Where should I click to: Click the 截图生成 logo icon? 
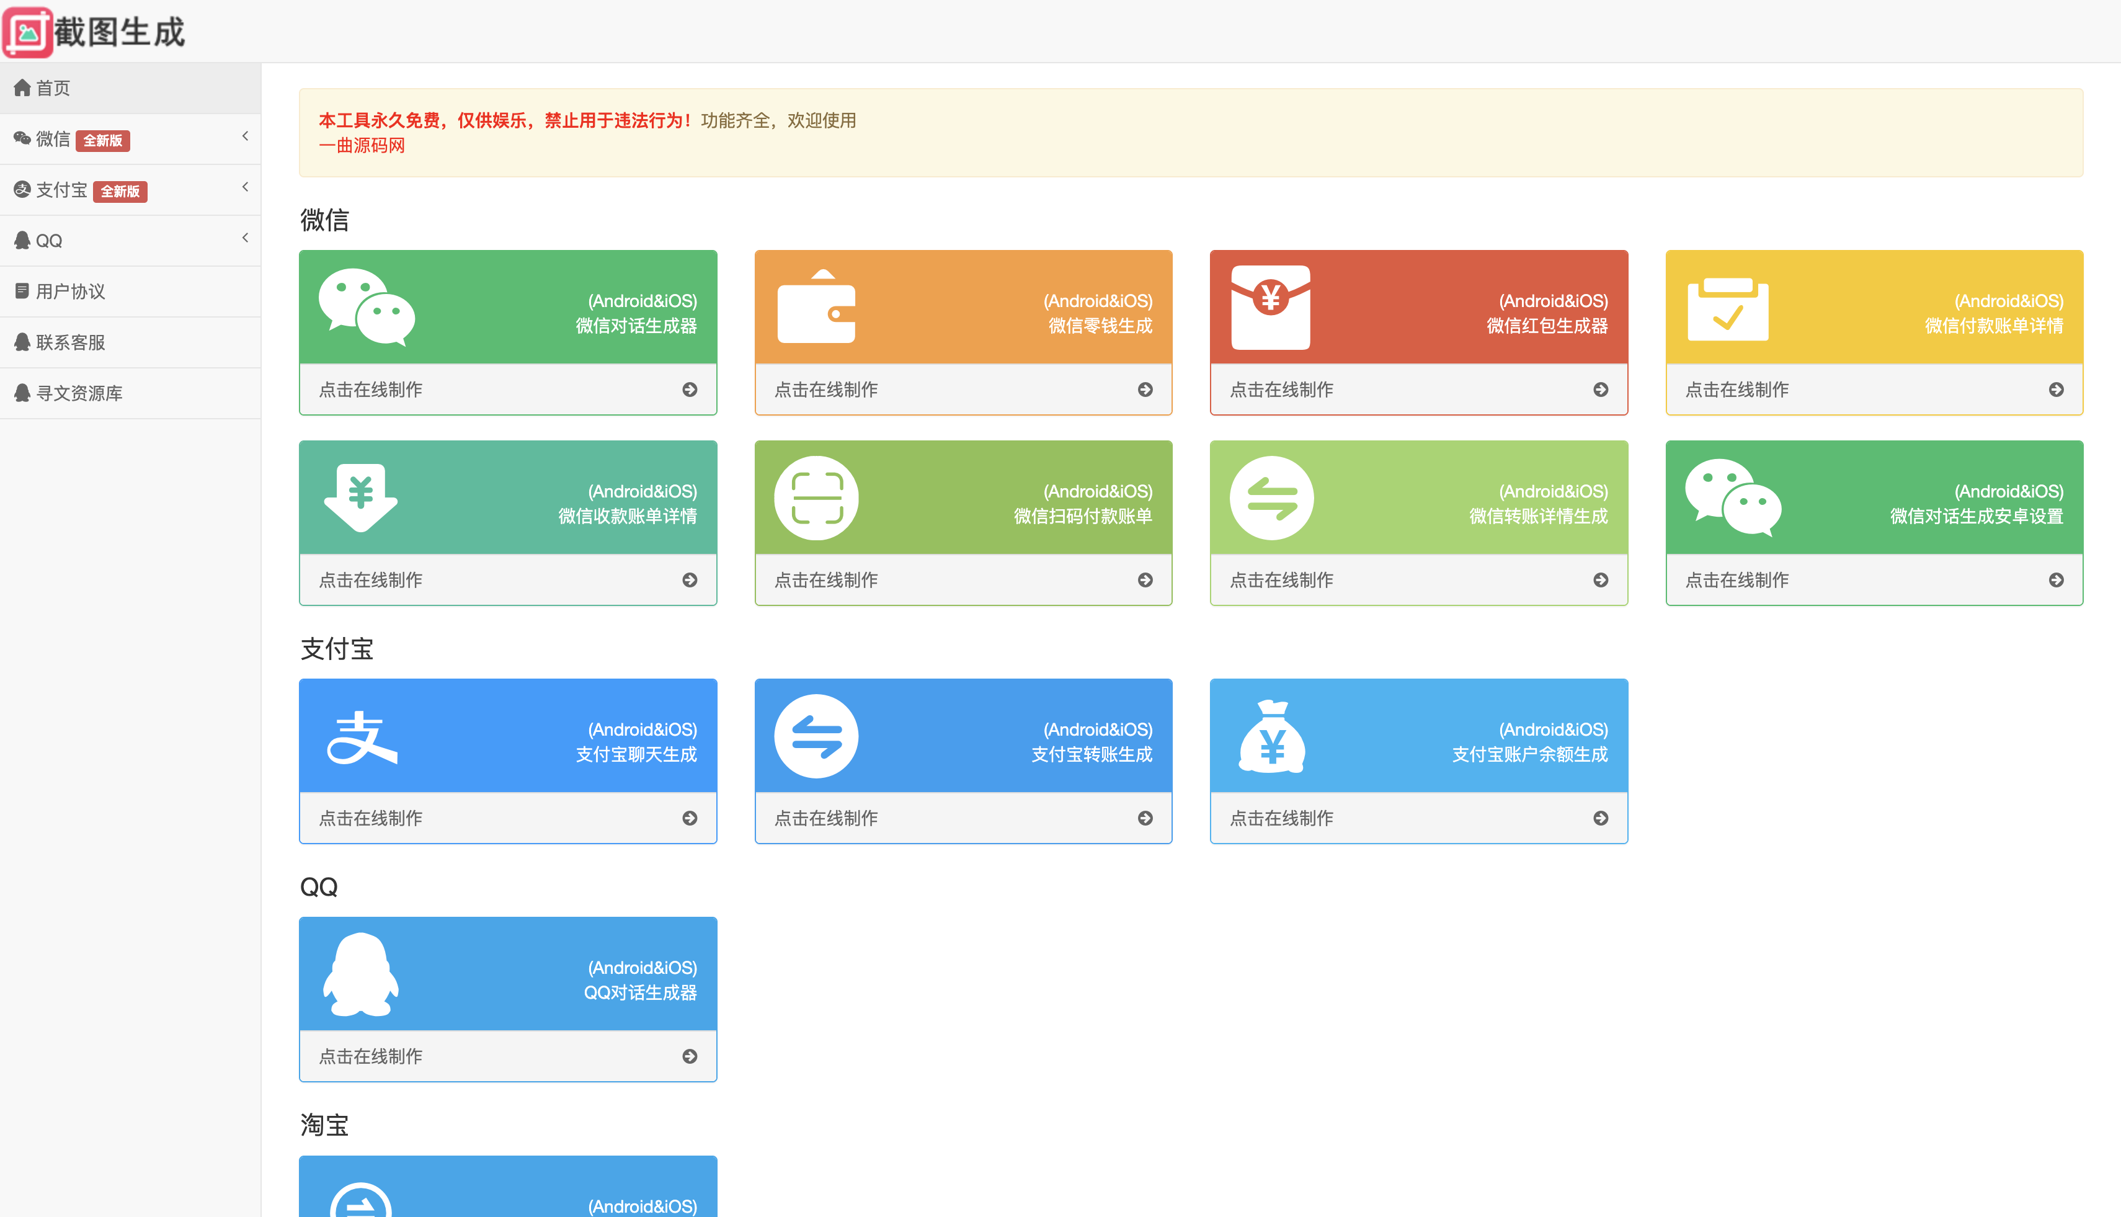(x=27, y=33)
